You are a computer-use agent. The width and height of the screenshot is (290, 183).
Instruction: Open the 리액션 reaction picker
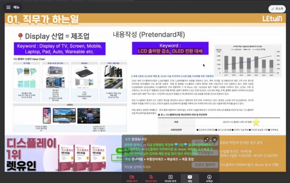point(209,178)
